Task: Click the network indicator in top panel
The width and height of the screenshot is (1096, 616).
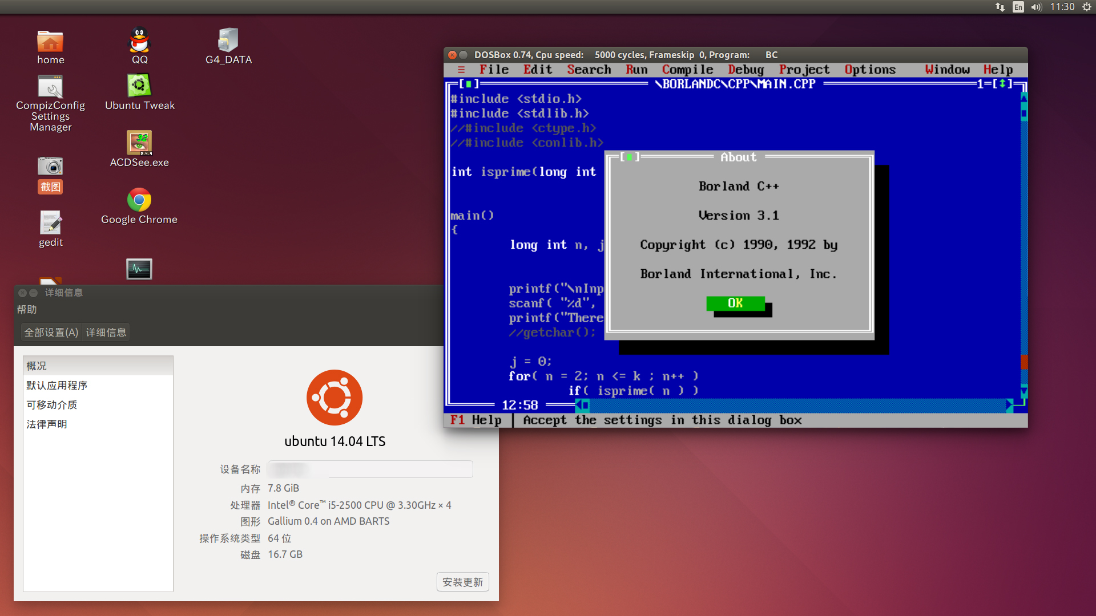Action: click(1000, 7)
